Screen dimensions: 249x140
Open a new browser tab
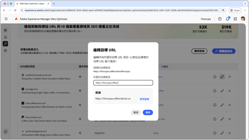tap(54, 4)
